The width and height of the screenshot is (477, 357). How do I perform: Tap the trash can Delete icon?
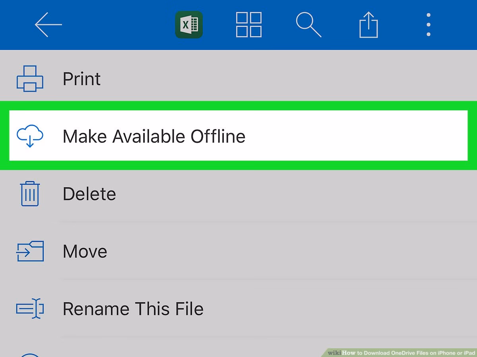30,193
